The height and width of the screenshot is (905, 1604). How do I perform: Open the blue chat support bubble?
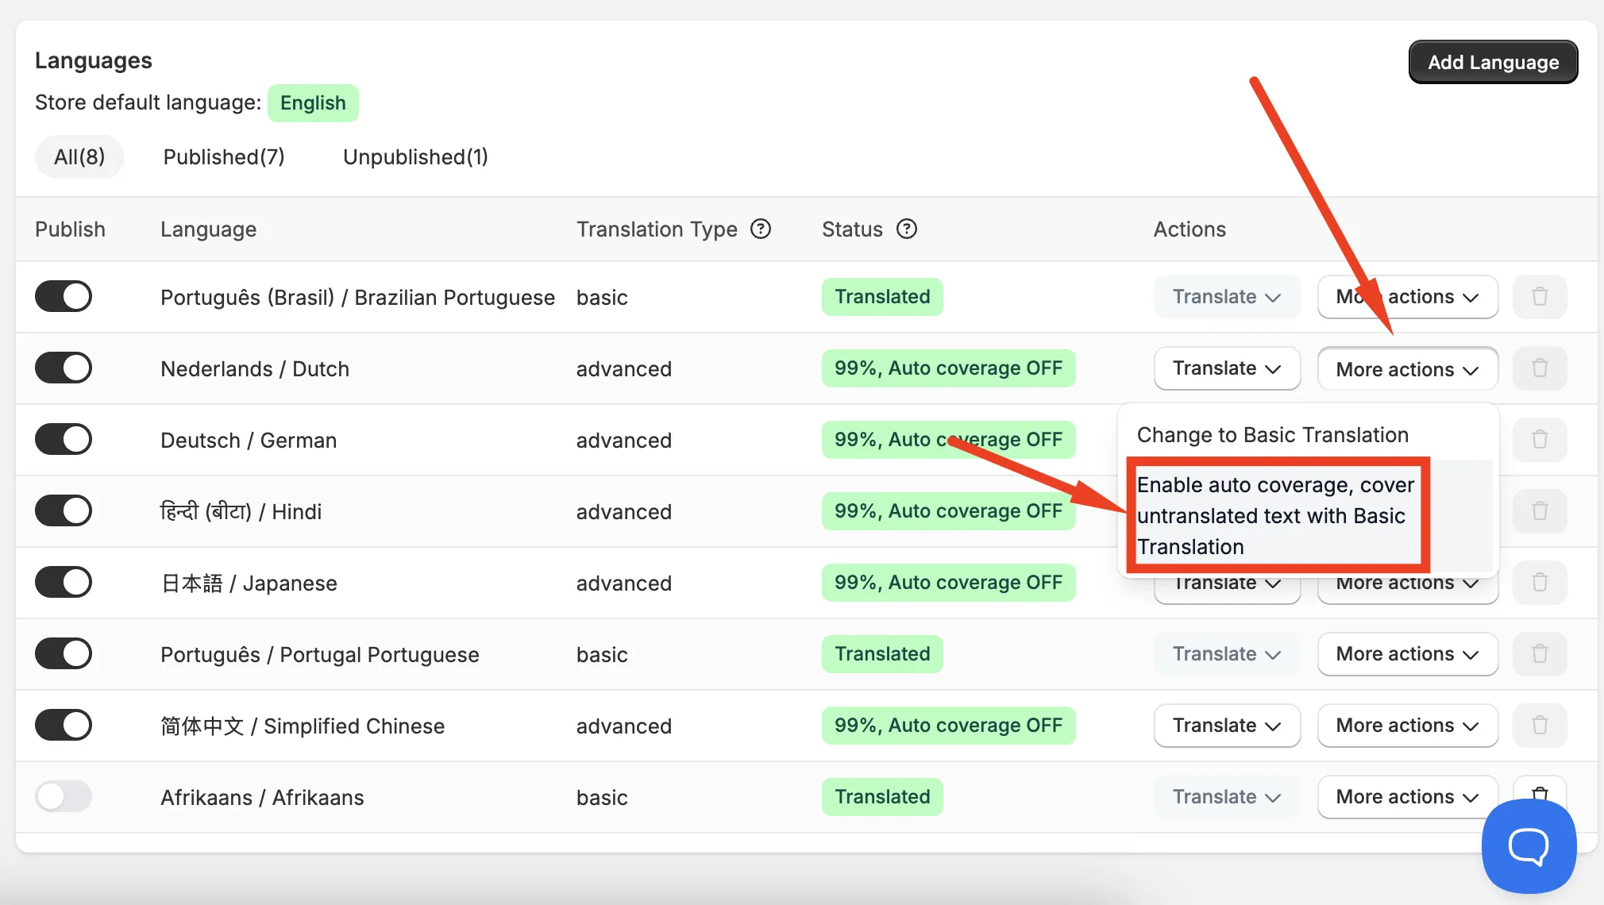pyautogui.click(x=1529, y=846)
